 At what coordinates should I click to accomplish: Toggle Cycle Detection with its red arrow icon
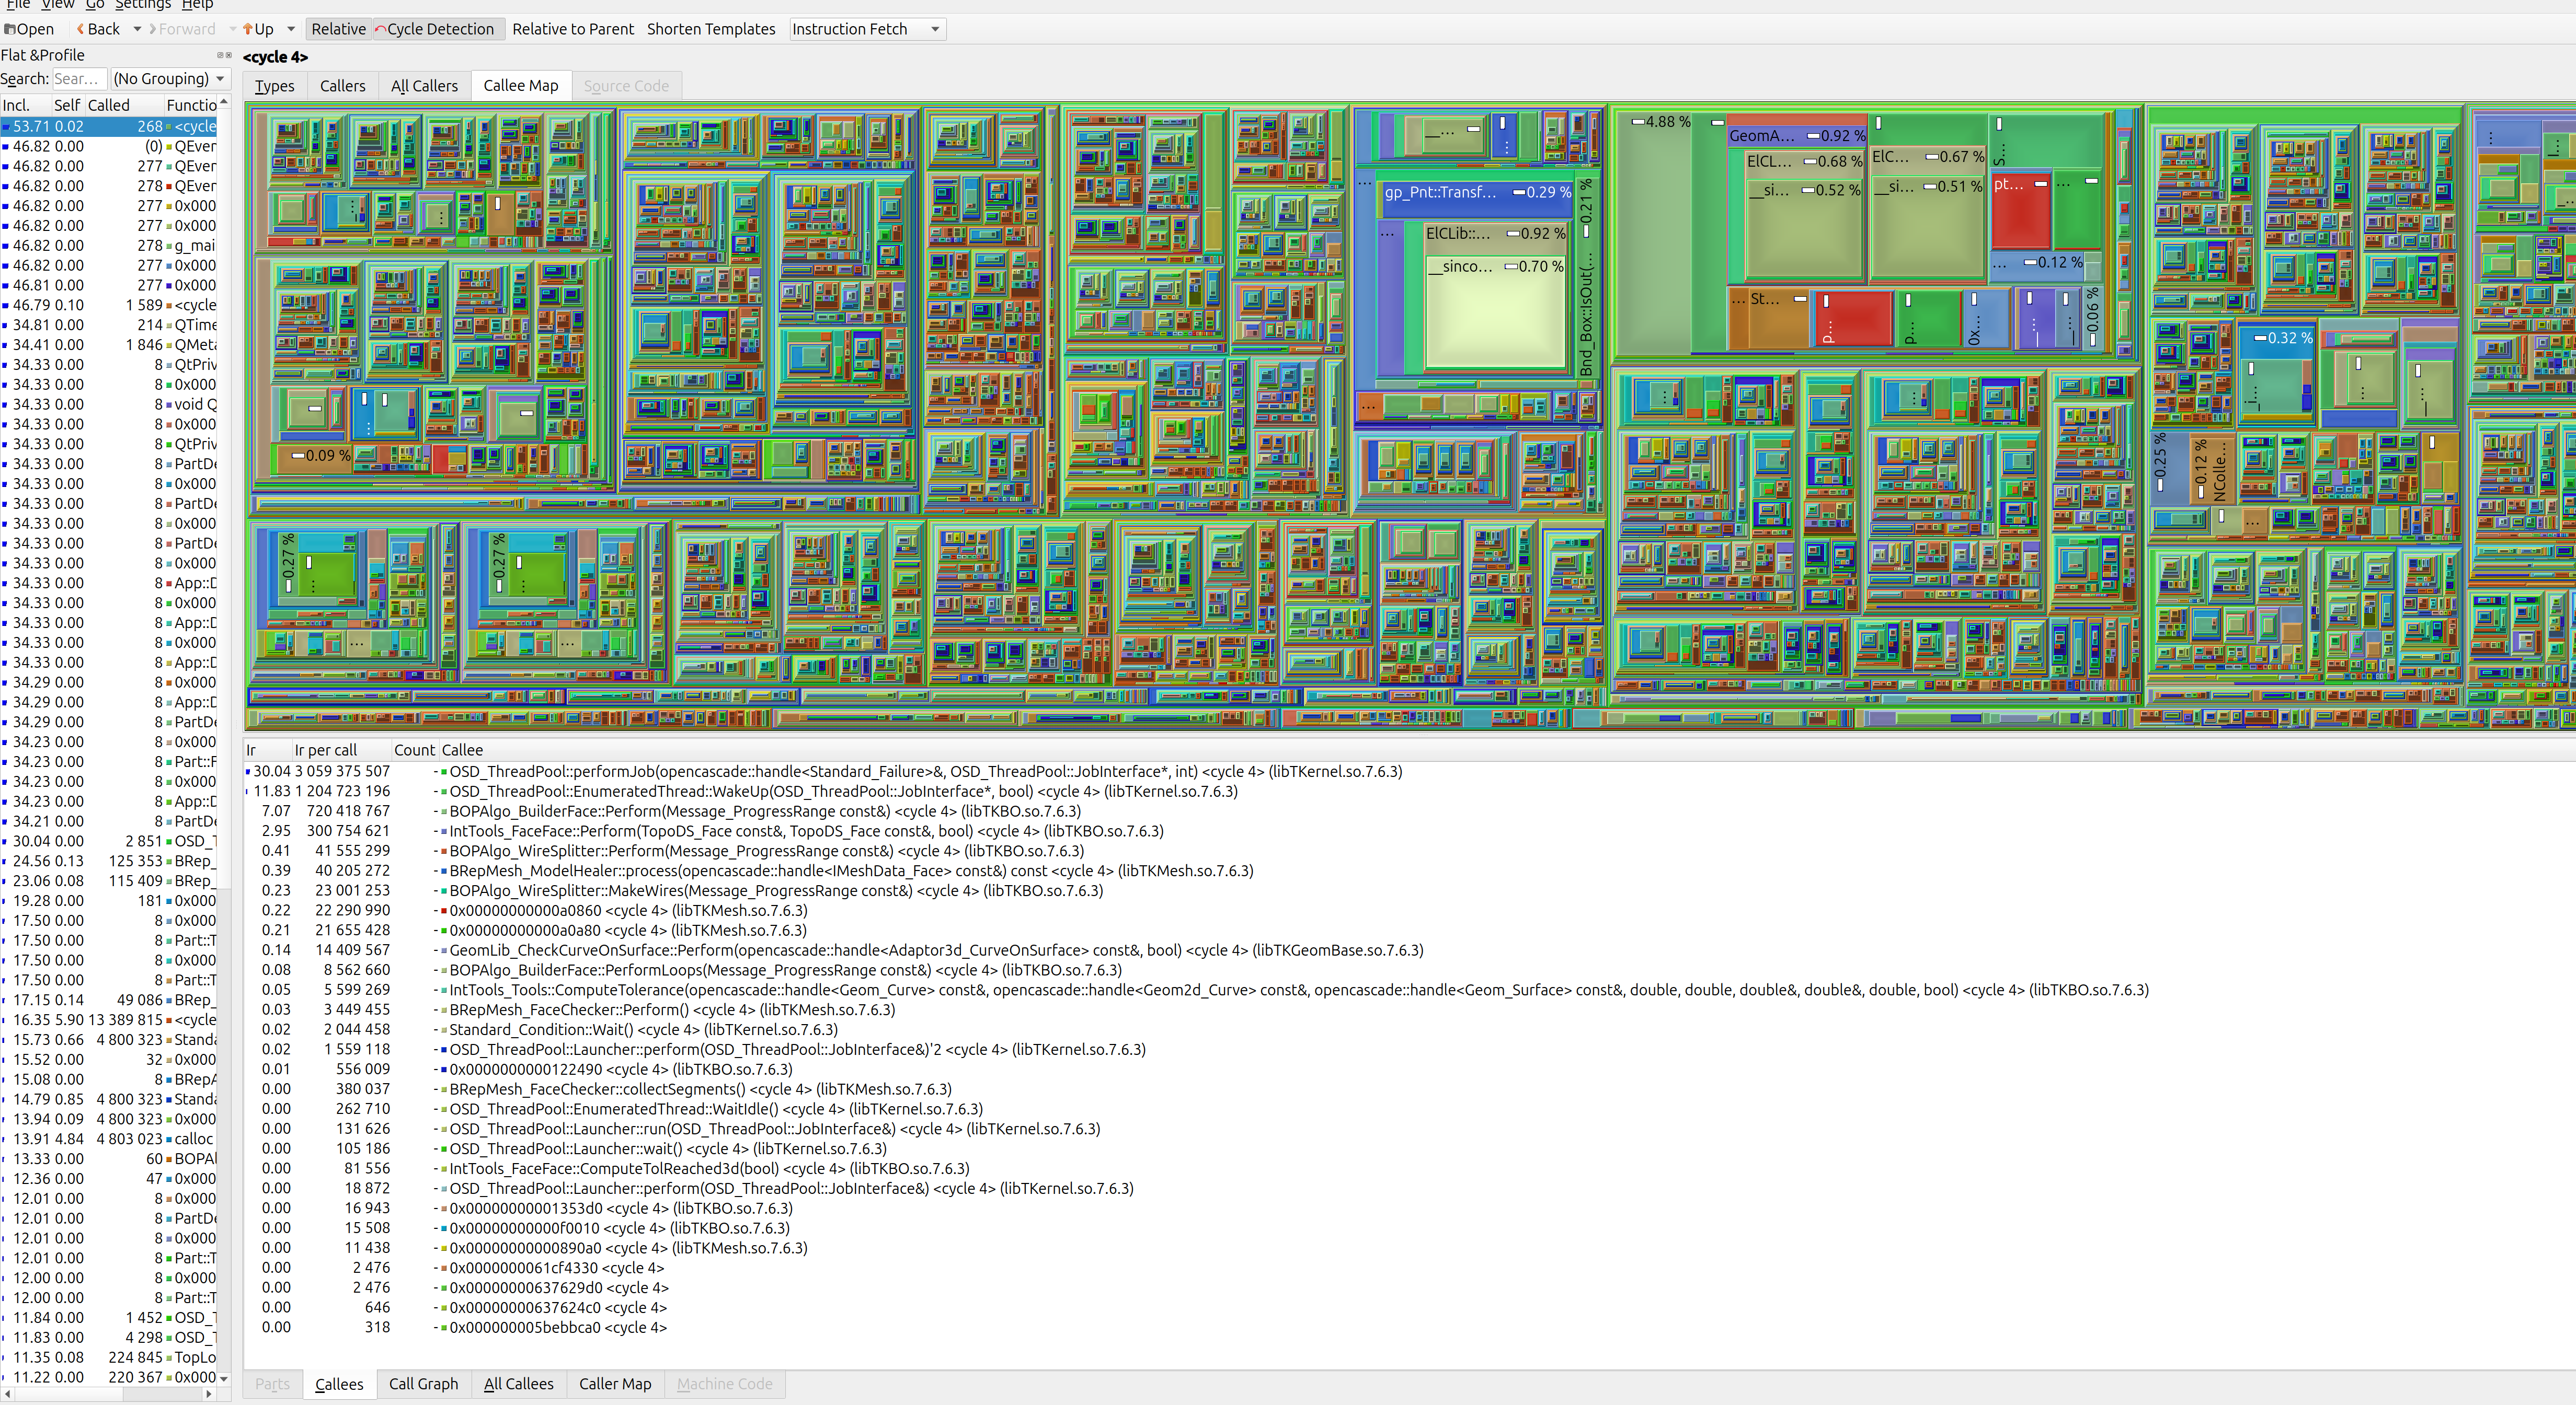[381, 29]
